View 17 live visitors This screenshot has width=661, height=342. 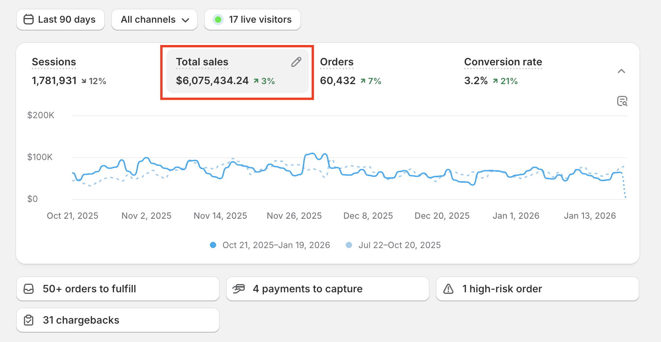[x=260, y=20]
